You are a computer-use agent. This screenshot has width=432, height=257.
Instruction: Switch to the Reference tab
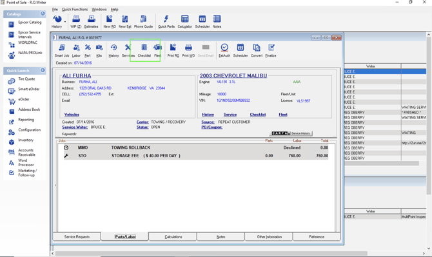pyautogui.click(x=317, y=236)
